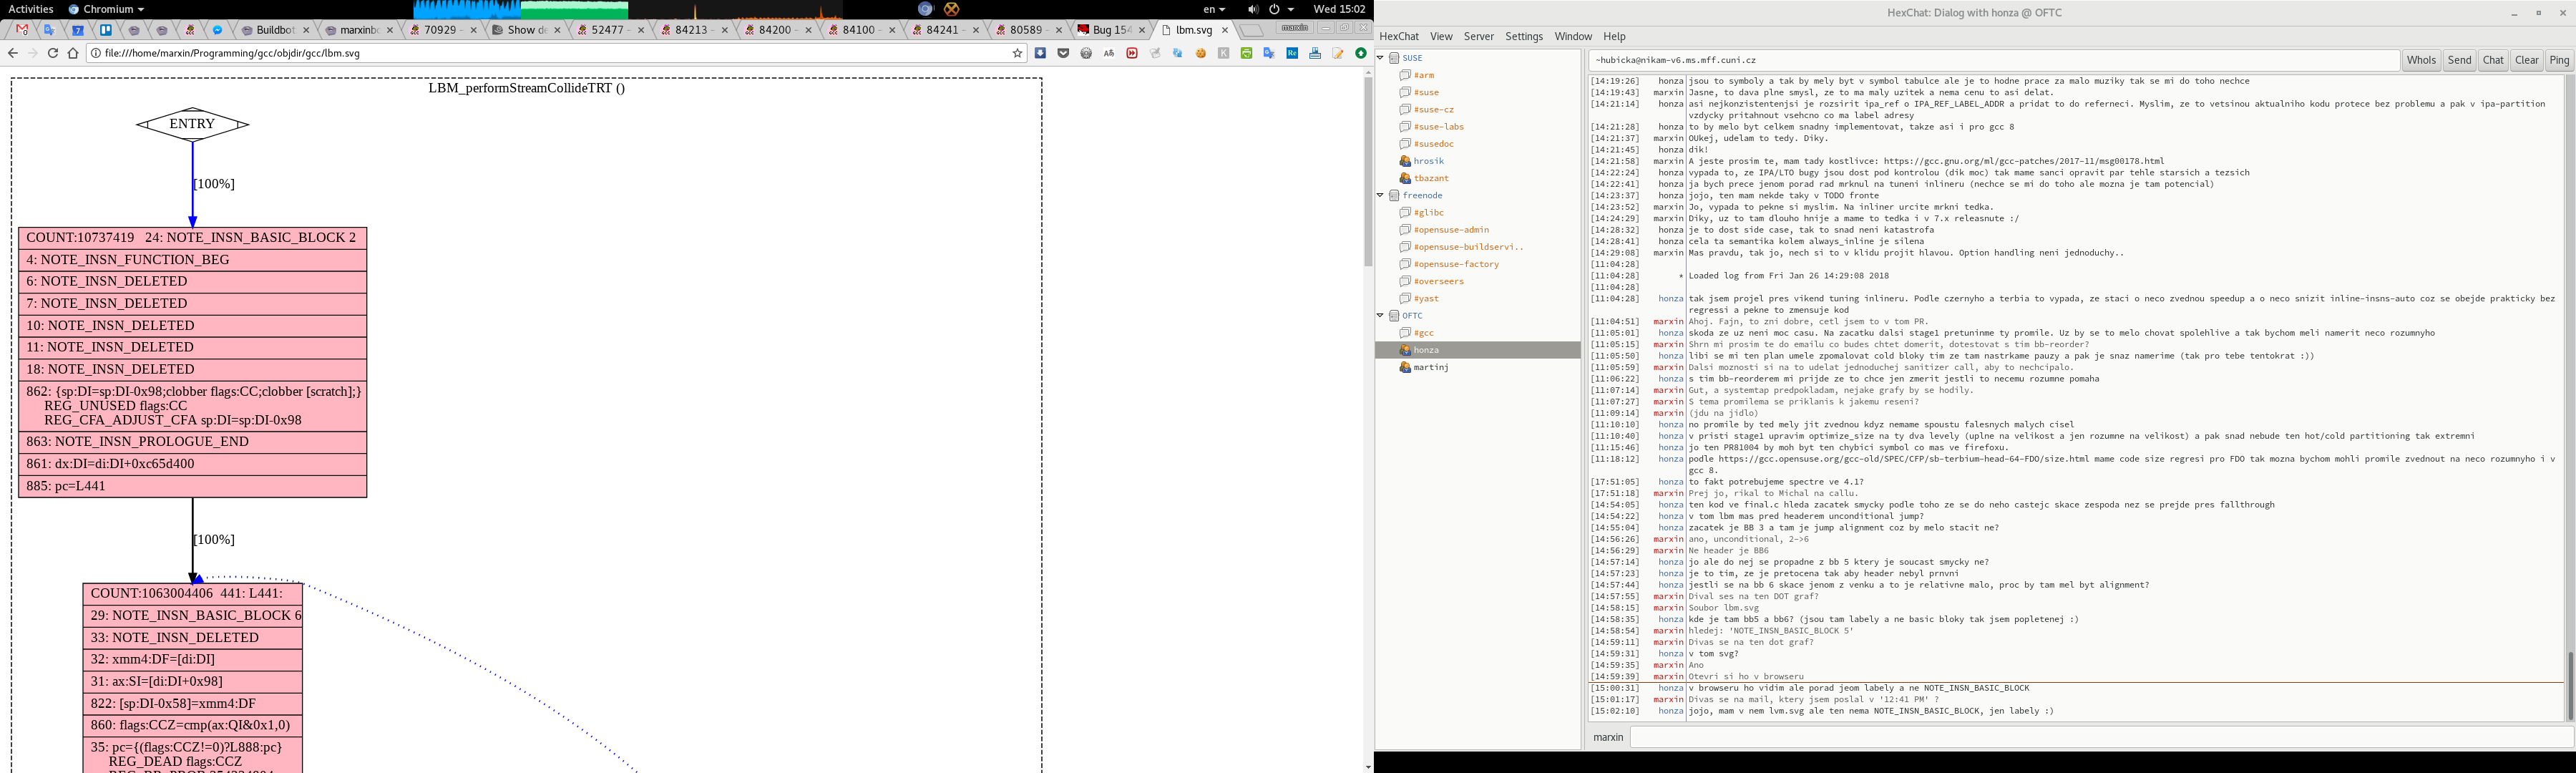Select the tbazant dialog
Image resolution: width=2576 pixels, height=773 pixels.
coord(1431,178)
